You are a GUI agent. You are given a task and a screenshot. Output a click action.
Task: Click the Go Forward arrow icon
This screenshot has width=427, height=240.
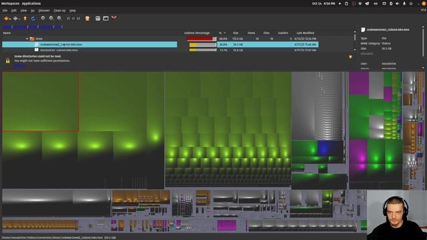tap(15, 19)
